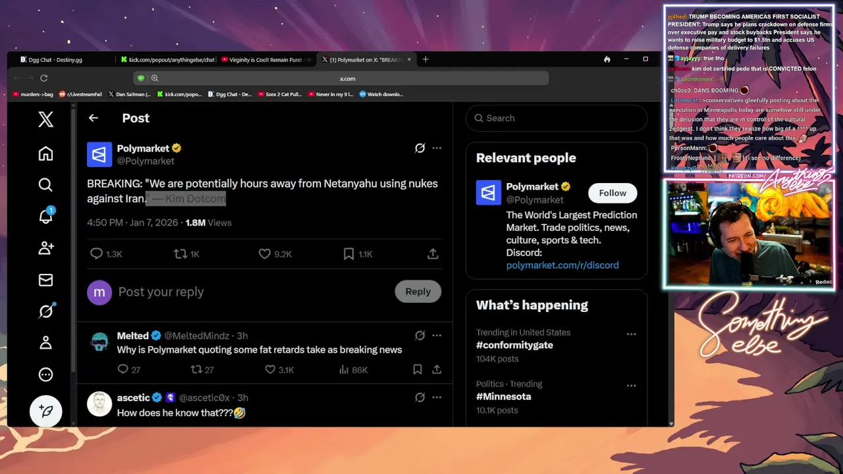Switch to kick.com popout chat tab
The height and width of the screenshot is (474, 843).
[168, 59]
